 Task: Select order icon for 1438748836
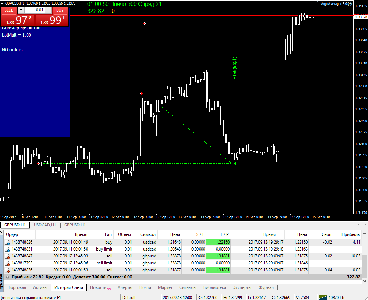click(x=7, y=270)
